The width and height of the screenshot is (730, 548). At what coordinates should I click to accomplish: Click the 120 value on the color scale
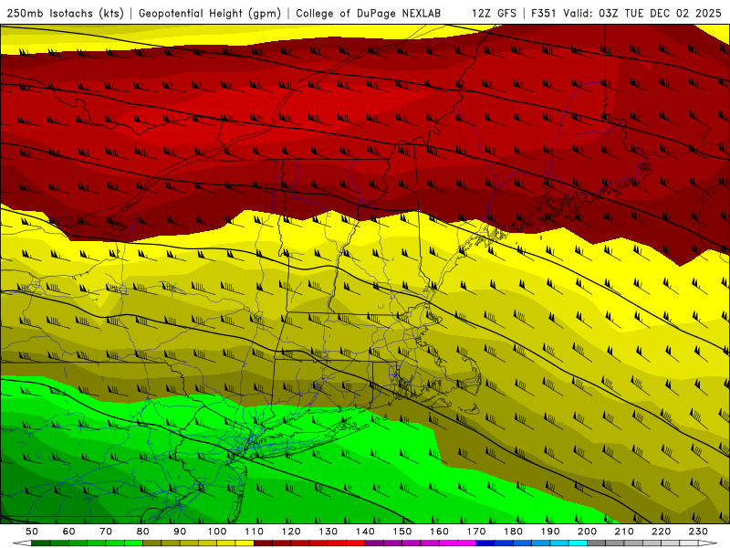pos(291,532)
